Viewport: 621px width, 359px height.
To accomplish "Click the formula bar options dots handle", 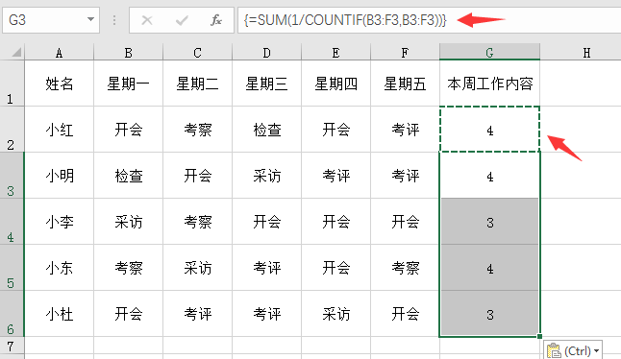I will pos(114,20).
